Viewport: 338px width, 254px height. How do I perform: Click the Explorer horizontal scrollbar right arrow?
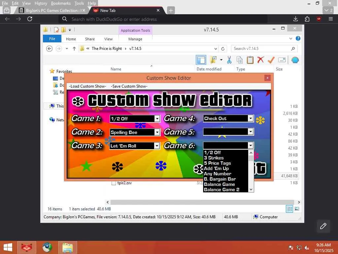[298, 202]
